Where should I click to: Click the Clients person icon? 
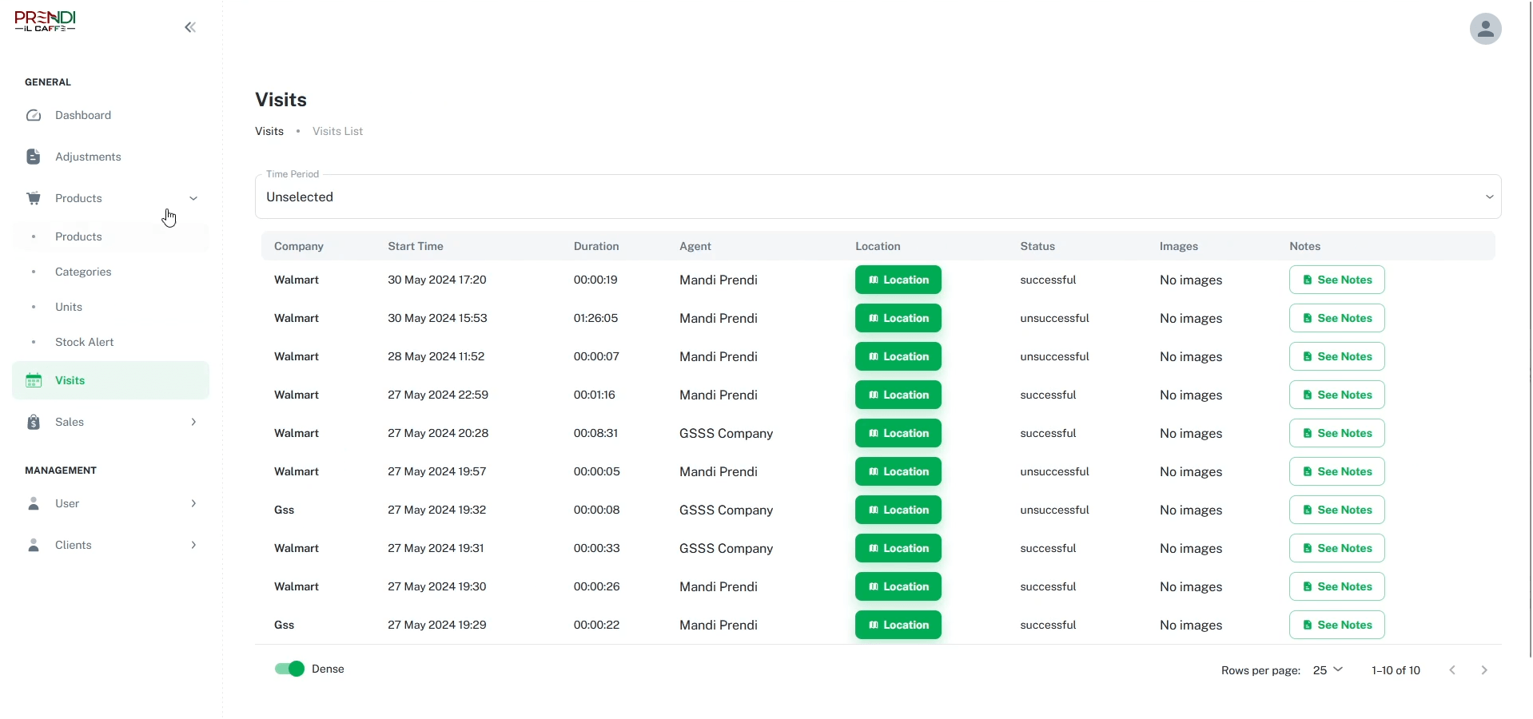point(34,545)
